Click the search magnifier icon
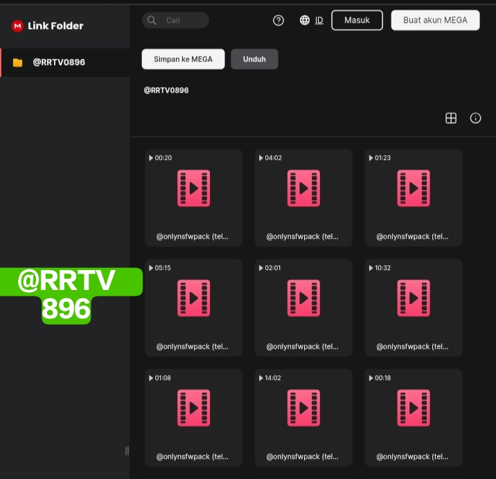 point(152,21)
